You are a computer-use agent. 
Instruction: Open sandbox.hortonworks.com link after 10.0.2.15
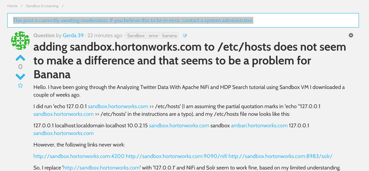(179, 126)
